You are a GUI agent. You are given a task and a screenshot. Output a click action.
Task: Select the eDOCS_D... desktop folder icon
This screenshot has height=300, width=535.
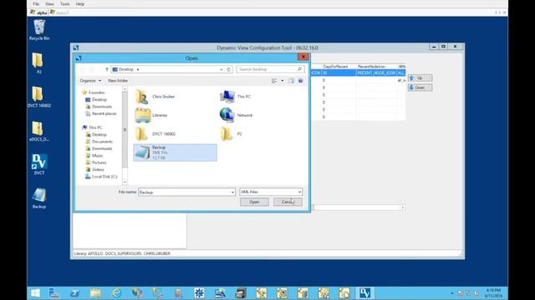pos(39,131)
